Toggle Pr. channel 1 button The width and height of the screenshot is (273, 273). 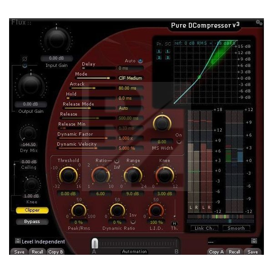click(x=159, y=51)
